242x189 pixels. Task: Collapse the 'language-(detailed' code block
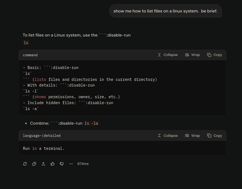coord(168,135)
